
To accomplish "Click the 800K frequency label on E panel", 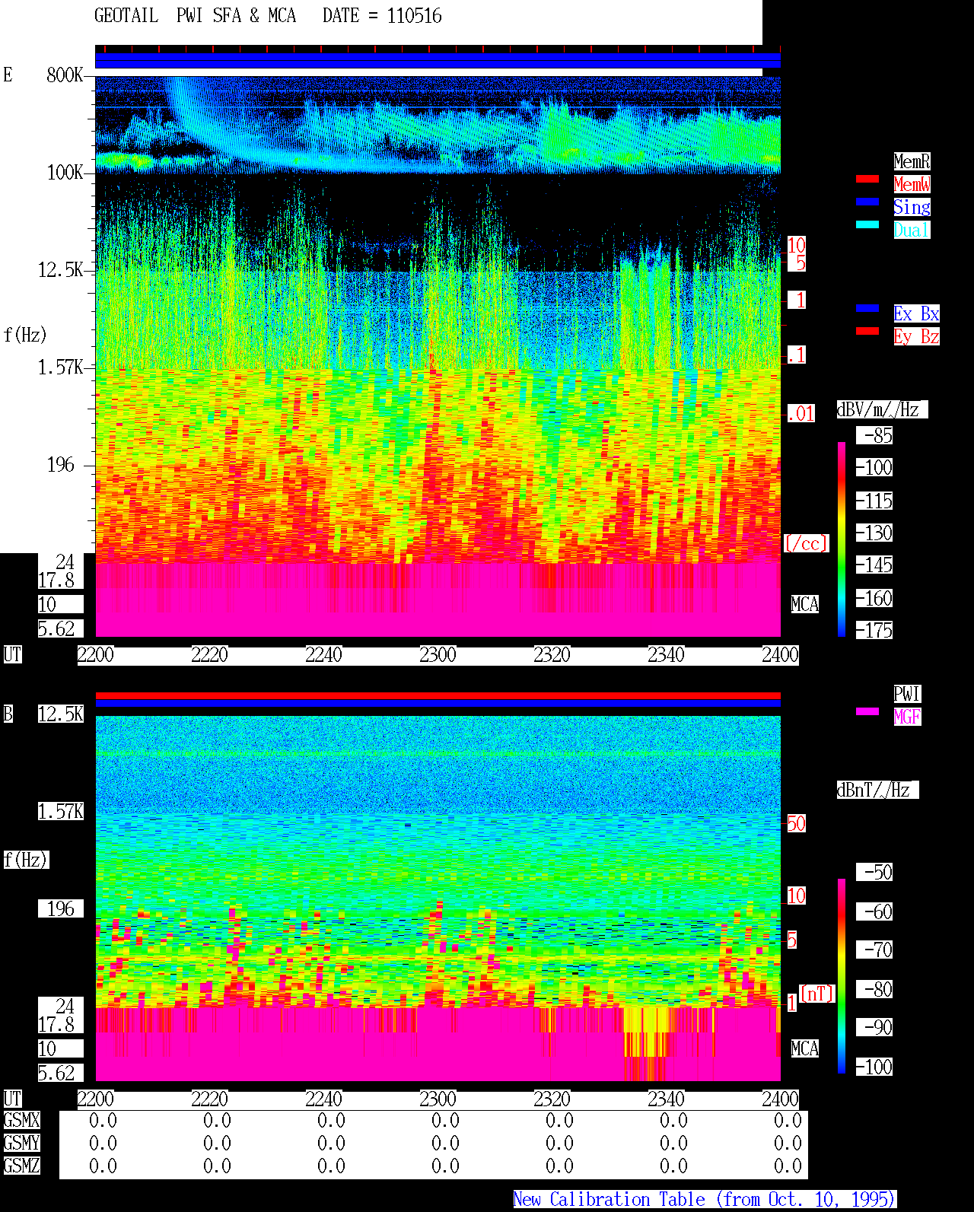I will point(65,75).
